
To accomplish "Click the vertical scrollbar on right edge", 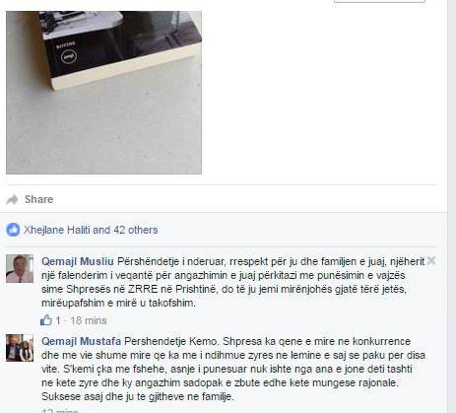I will 452,206.
